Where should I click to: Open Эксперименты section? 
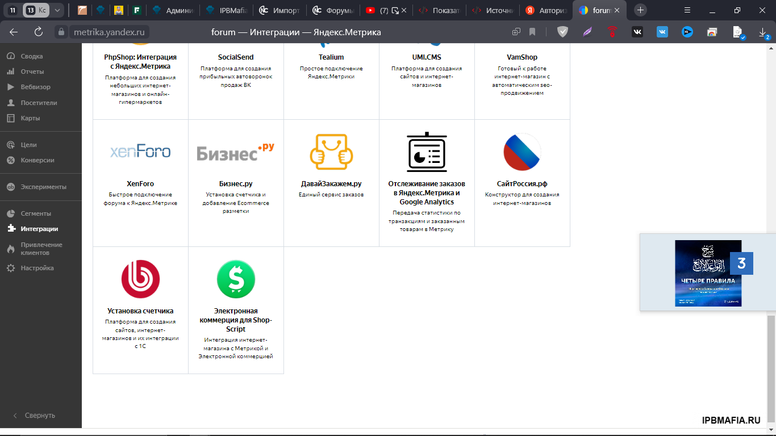(44, 187)
